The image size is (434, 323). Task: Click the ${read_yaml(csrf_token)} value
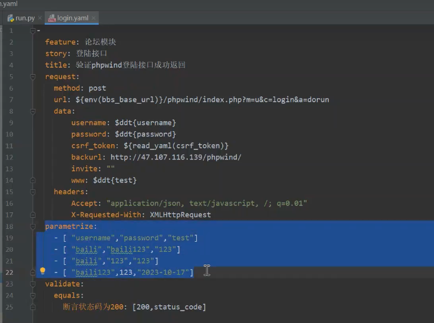(x=176, y=146)
